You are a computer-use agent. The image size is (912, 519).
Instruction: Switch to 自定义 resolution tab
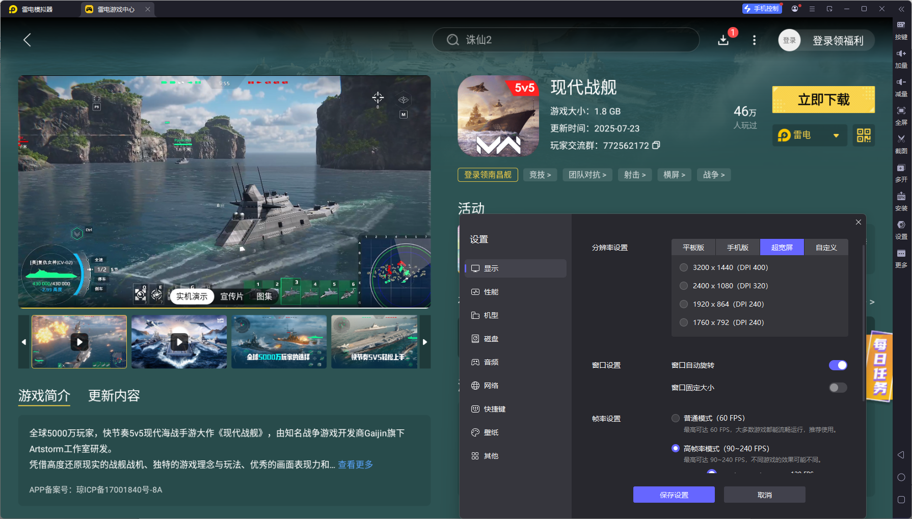(x=826, y=248)
